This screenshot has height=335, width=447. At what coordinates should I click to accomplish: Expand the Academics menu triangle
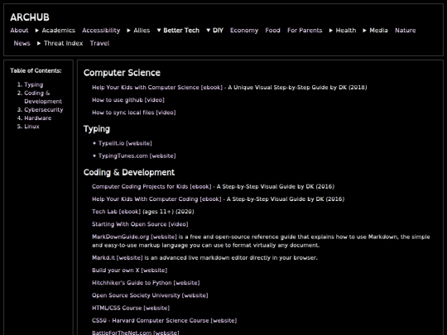(37, 31)
